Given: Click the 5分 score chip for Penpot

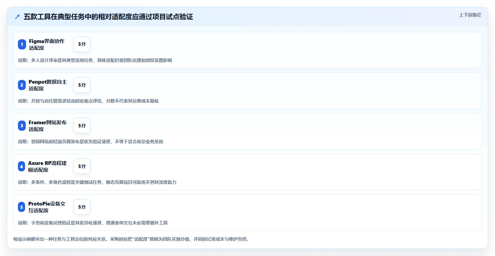Looking at the screenshot, I should (82, 85).
